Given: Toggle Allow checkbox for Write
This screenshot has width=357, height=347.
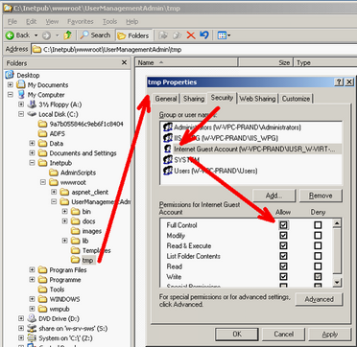Looking at the screenshot, I should pos(283,276).
